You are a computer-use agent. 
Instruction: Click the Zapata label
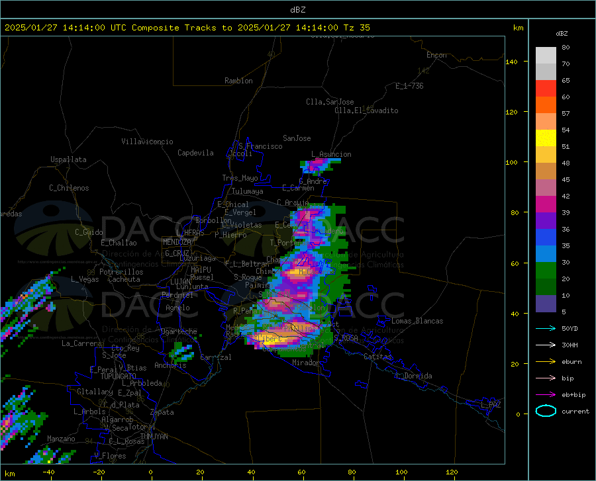coord(162,412)
